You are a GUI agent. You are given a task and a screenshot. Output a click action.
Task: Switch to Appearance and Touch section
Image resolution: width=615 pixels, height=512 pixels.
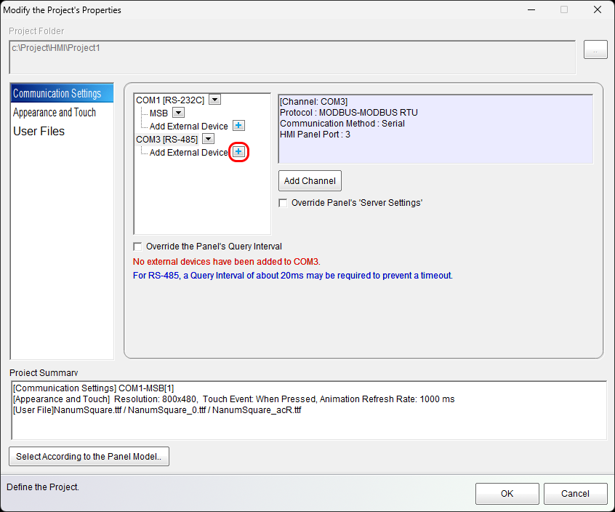point(55,112)
